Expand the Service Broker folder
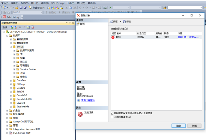This screenshot has width=206, height=140. [14, 69]
